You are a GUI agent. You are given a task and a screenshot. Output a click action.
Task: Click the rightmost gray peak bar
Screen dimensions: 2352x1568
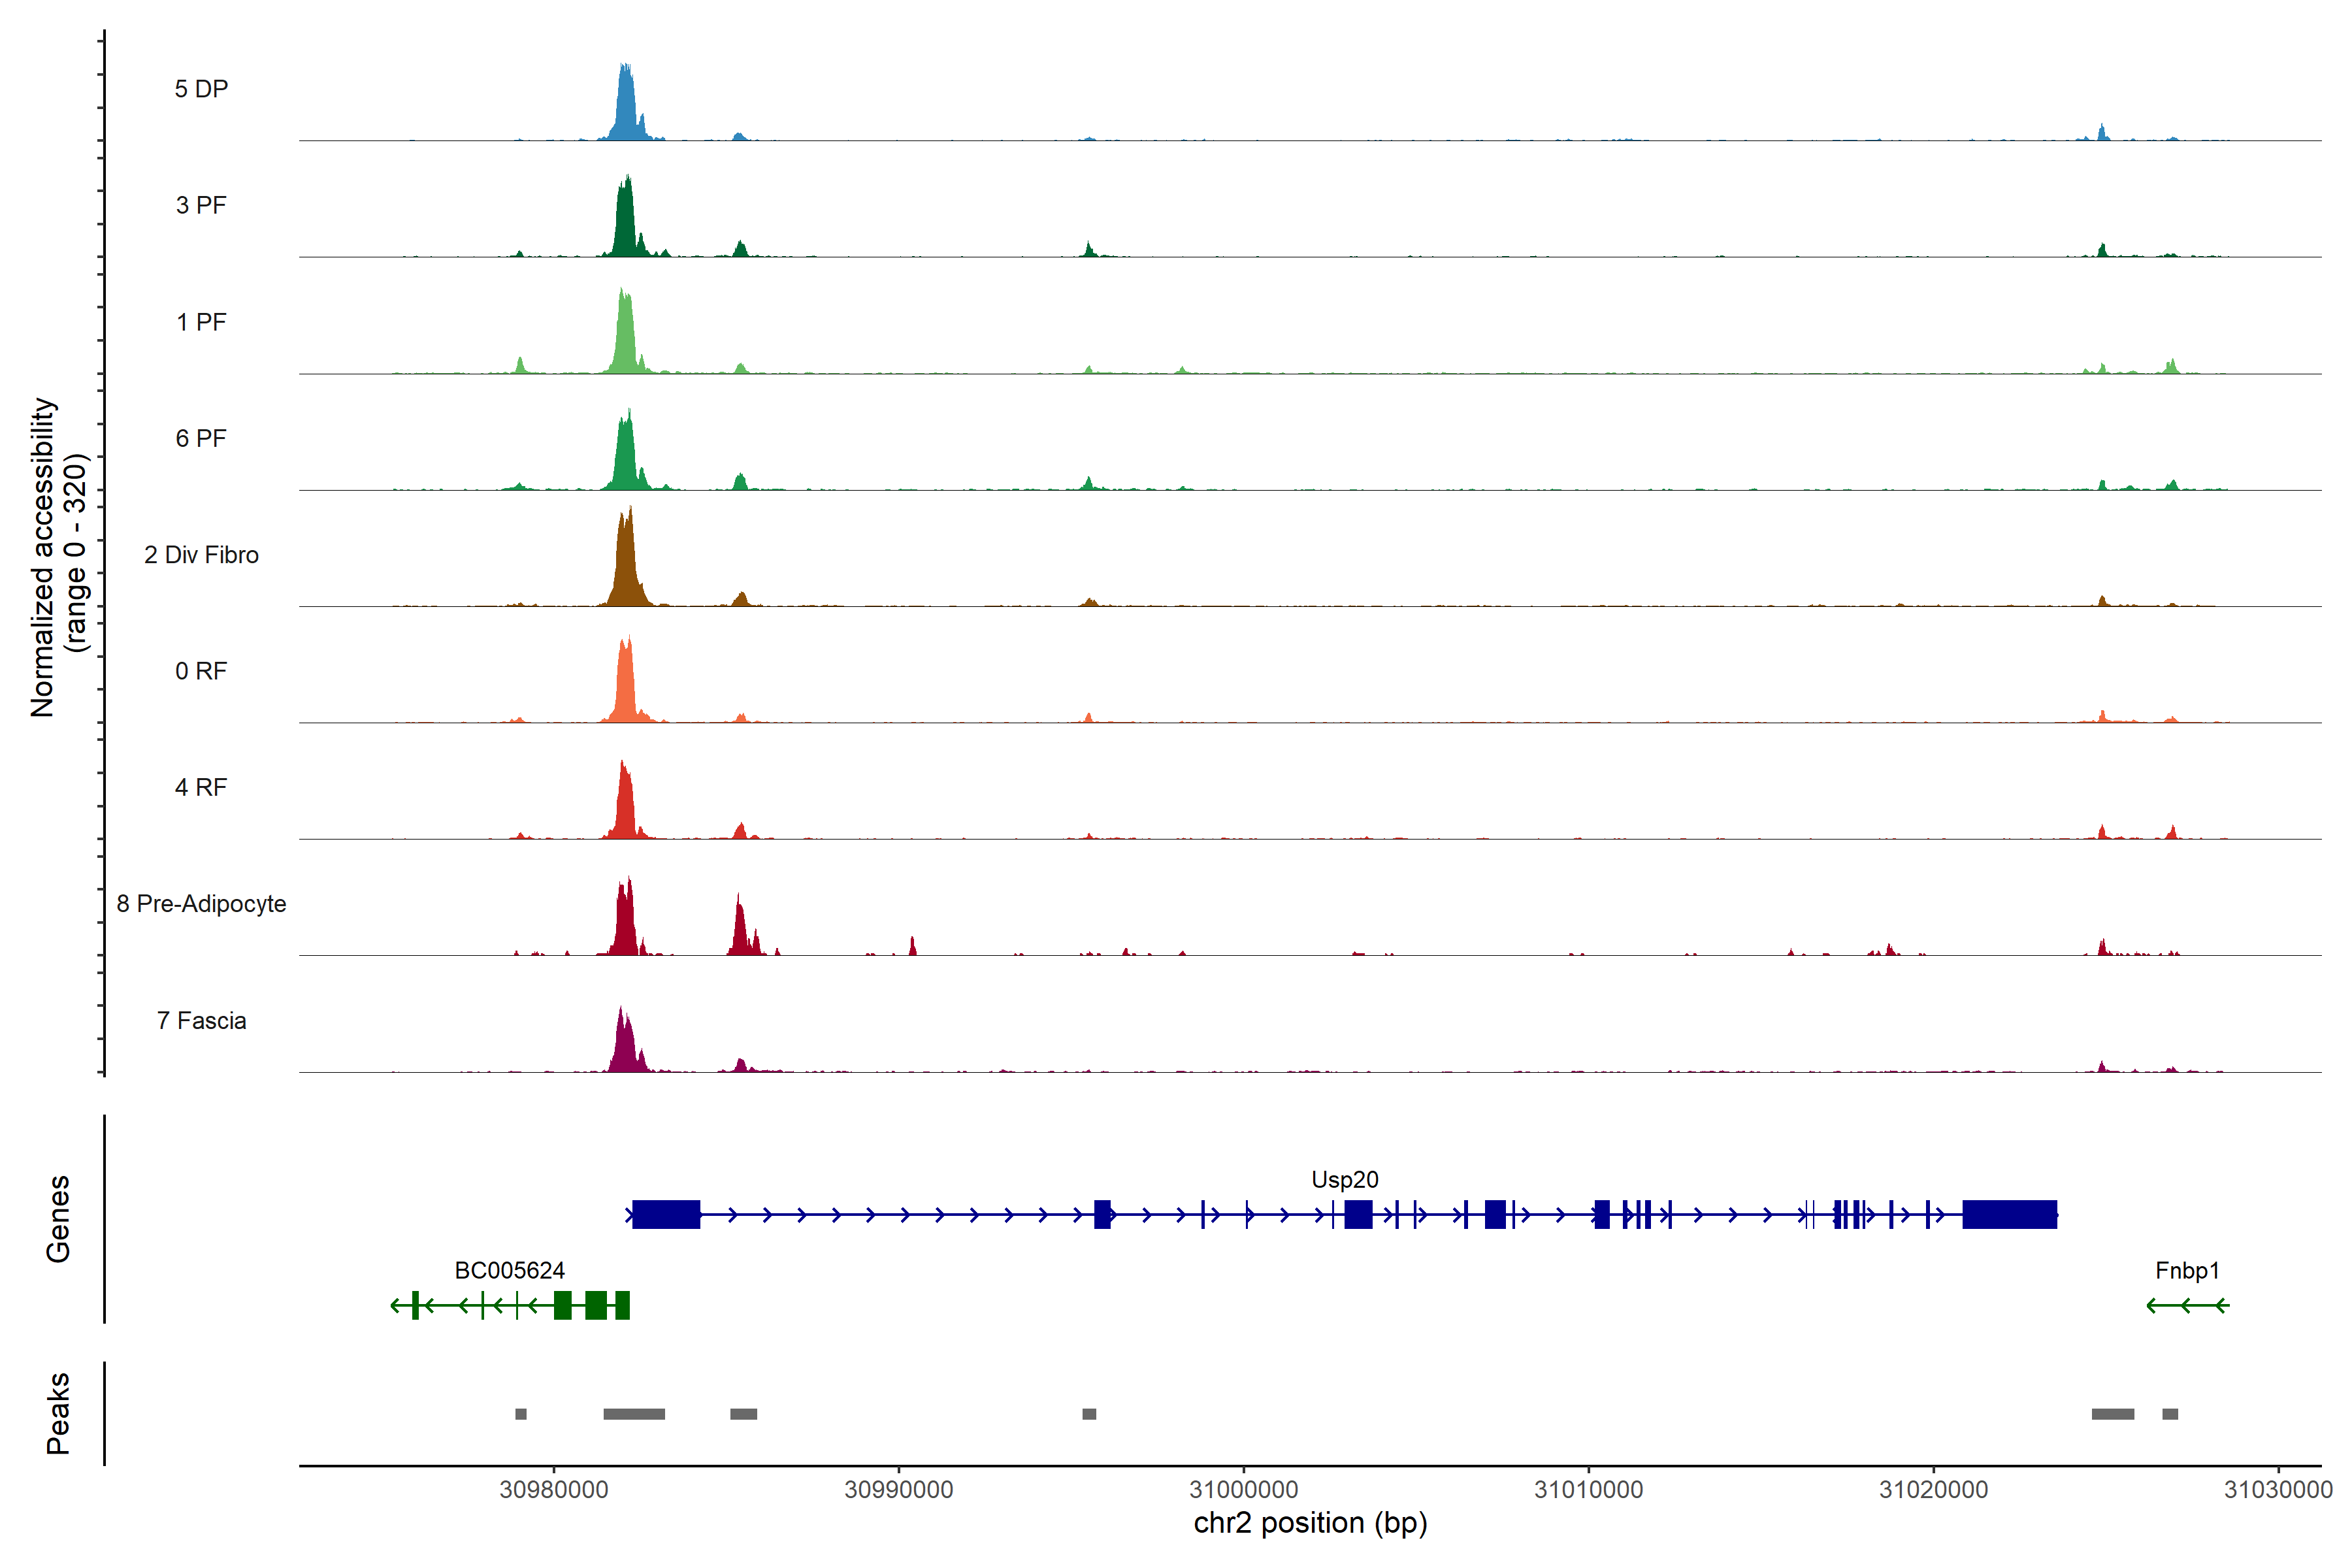(x=2170, y=1414)
